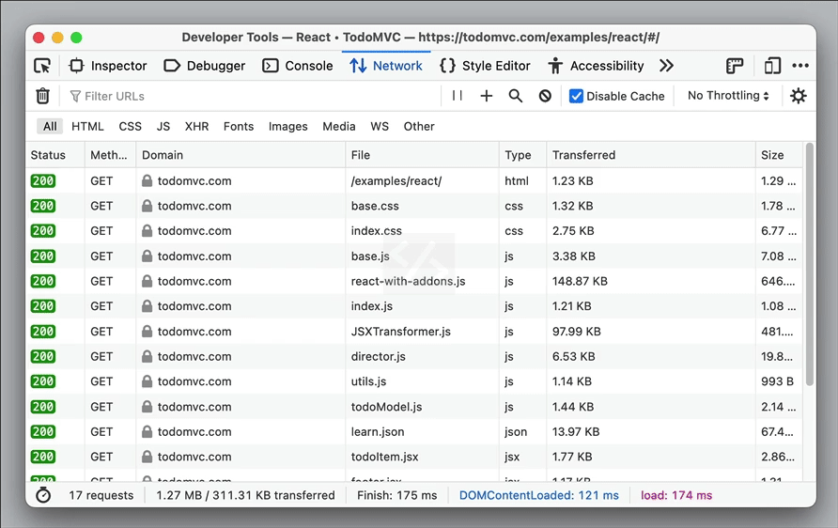Select the /examples/react/ request
The image size is (838, 528).
point(414,180)
